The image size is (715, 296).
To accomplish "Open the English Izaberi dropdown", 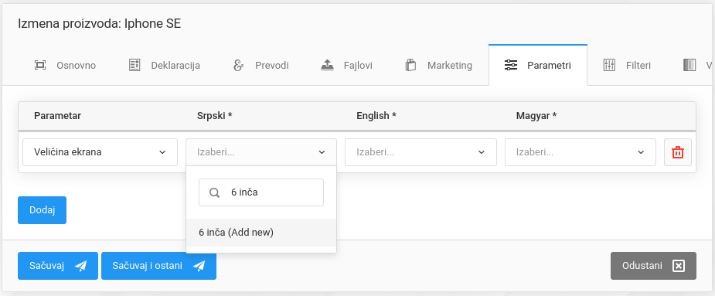I will [x=420, y=152].
